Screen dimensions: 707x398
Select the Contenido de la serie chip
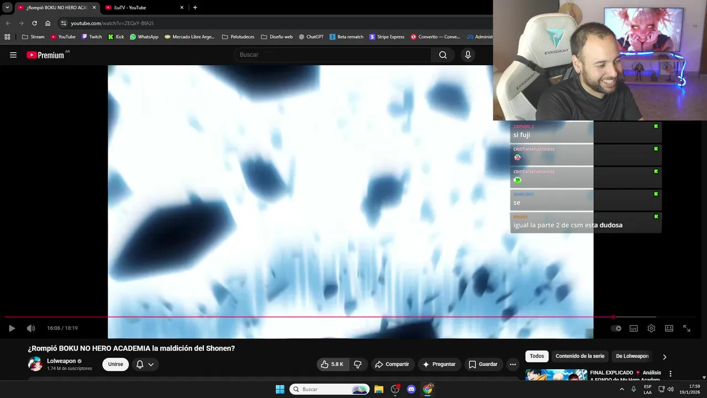[x=580, y=356]
